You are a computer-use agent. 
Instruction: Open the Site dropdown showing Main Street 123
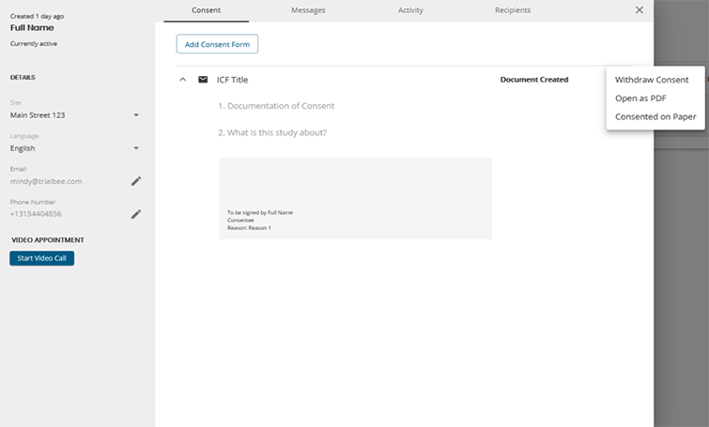click(x=75, y=115)
